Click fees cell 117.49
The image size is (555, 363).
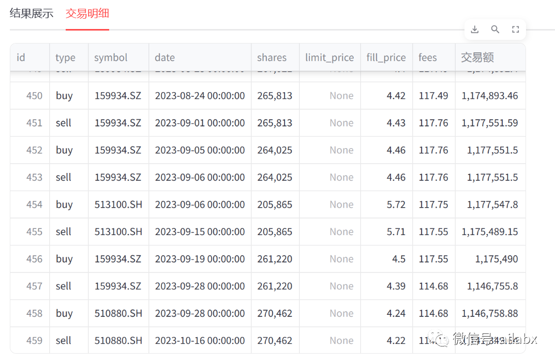tap(434, 96)
